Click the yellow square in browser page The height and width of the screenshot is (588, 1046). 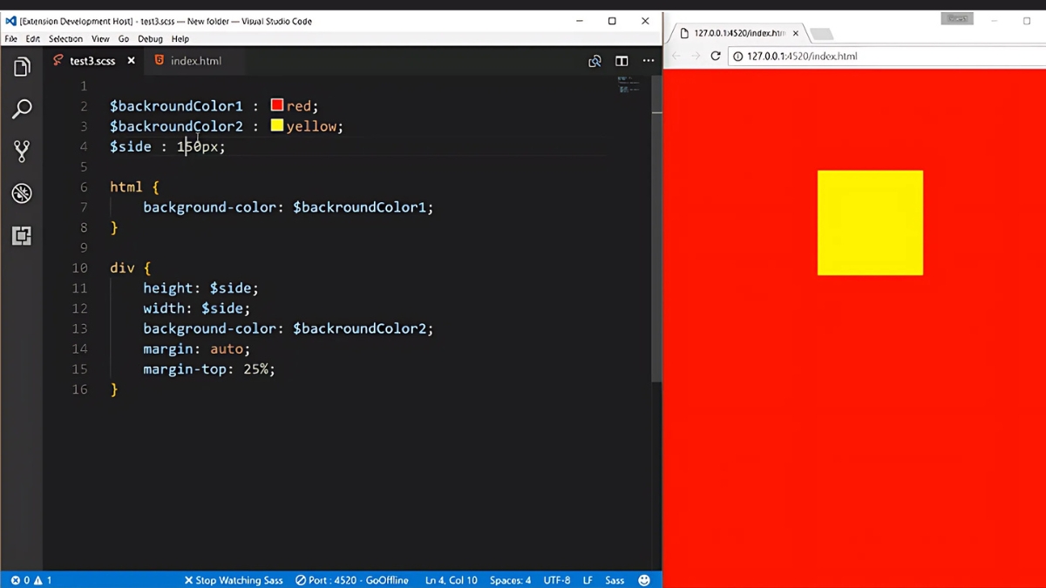[870, 223]
